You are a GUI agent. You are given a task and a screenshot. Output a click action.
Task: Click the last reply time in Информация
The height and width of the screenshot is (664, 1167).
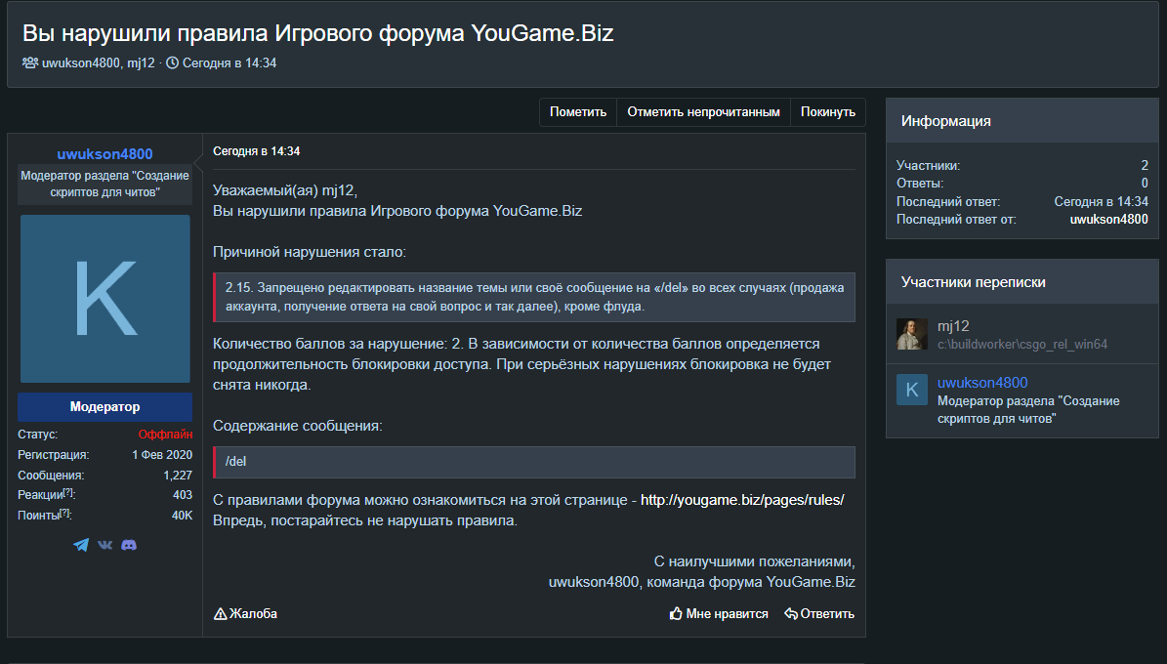[1101, 201]
